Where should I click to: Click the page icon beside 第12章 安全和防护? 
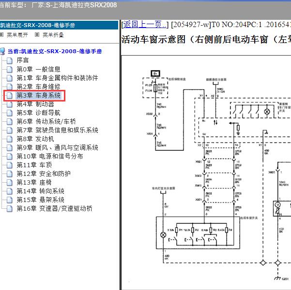(x=10, y=174)
